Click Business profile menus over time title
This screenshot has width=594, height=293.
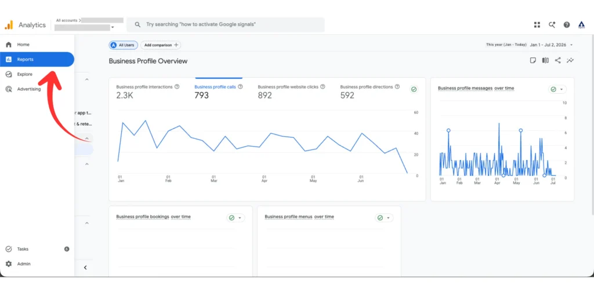299,217
